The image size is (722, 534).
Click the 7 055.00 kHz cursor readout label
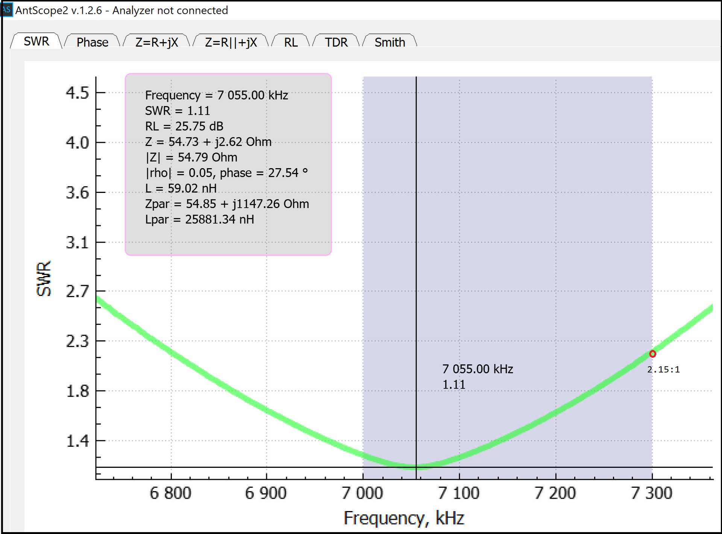tap(478, 369)
